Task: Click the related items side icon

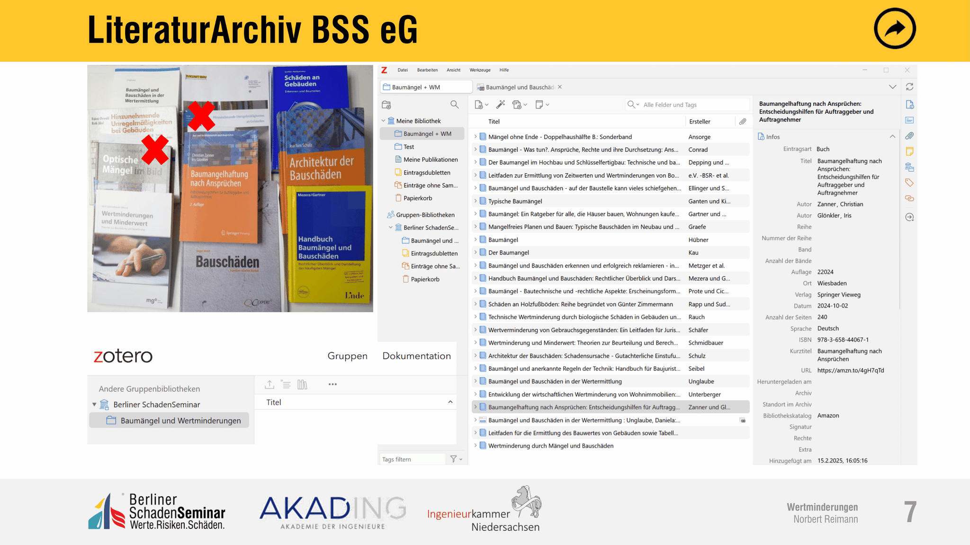Action: coord(909,198)
